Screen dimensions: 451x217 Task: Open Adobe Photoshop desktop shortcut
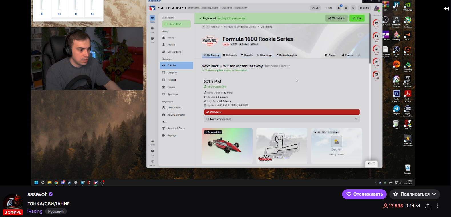pos(396,96)
